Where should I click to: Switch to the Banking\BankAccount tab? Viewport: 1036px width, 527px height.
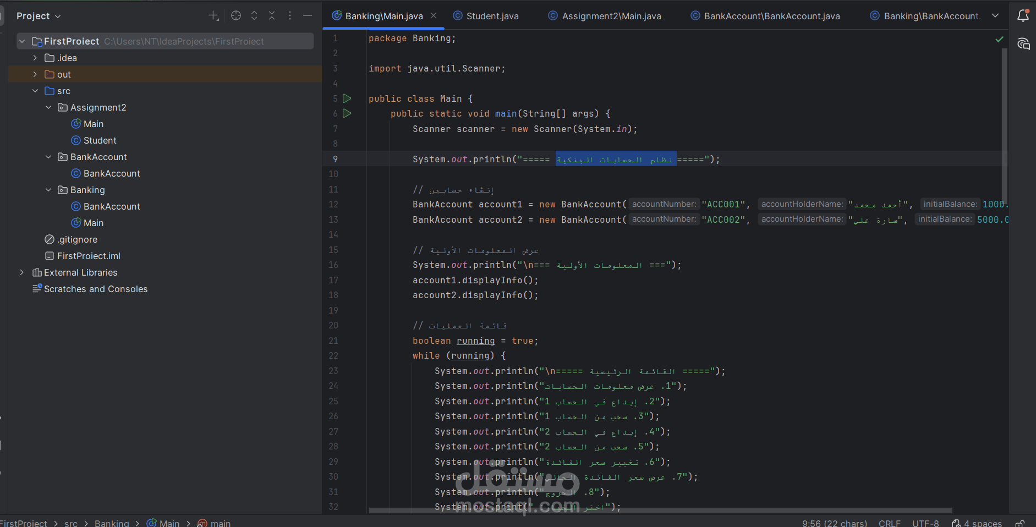(x=925, y=16)
